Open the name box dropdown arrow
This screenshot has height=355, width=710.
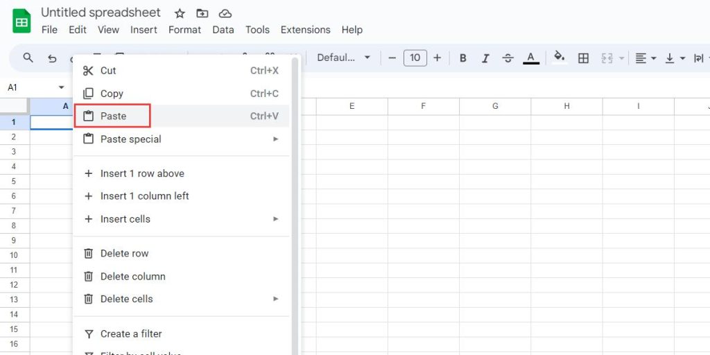coord(62,87)
